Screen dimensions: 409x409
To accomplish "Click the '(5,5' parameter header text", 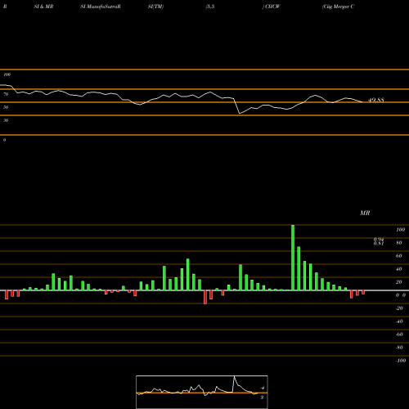I will coord(210,7).
